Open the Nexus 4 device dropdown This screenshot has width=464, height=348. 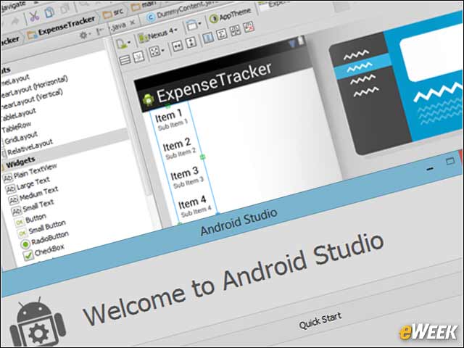coord(158,35)
